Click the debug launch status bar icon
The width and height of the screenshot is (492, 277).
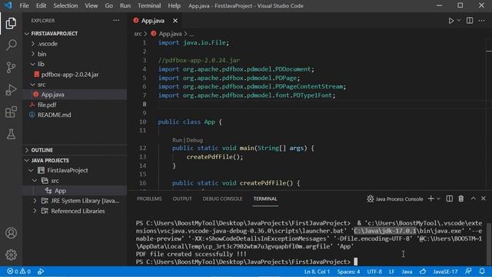click(x=41, y=272)
